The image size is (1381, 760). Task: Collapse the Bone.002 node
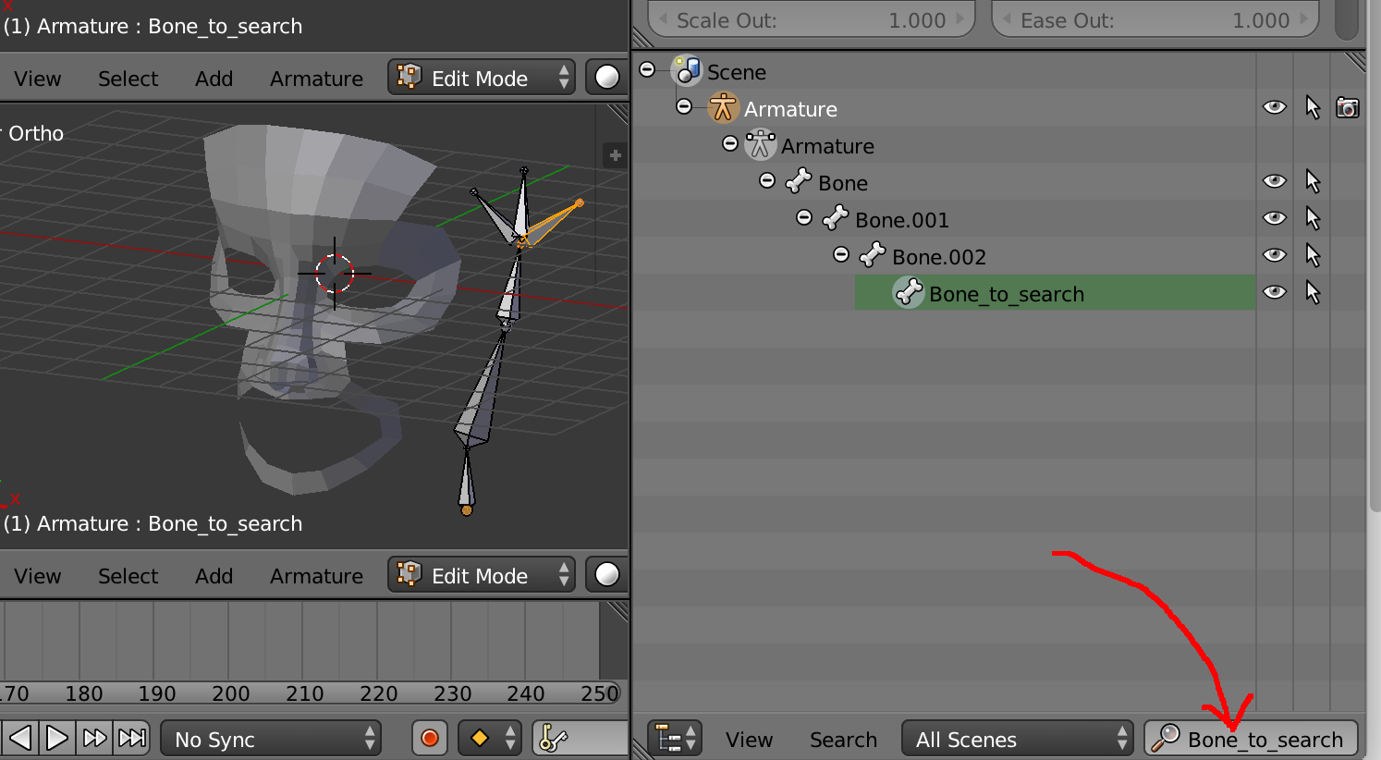click(841, 254)
